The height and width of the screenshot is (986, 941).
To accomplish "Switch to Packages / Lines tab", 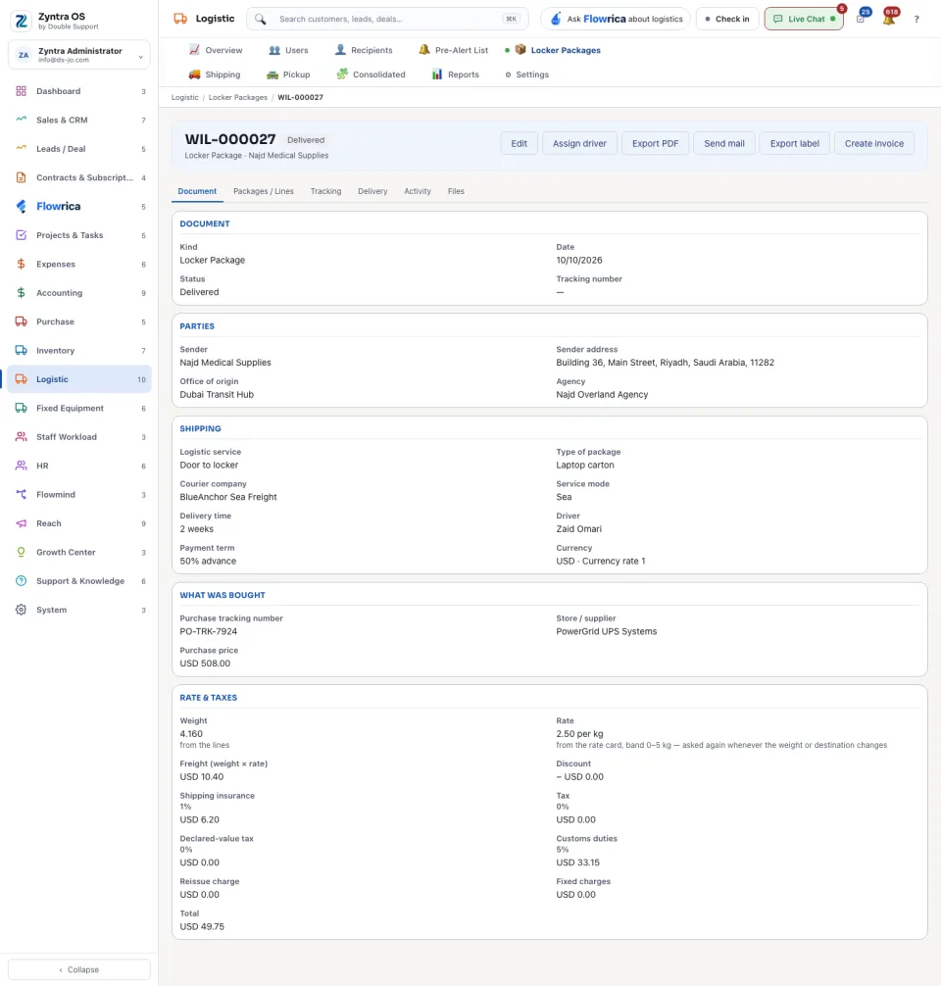I will (x=264, y=191).
